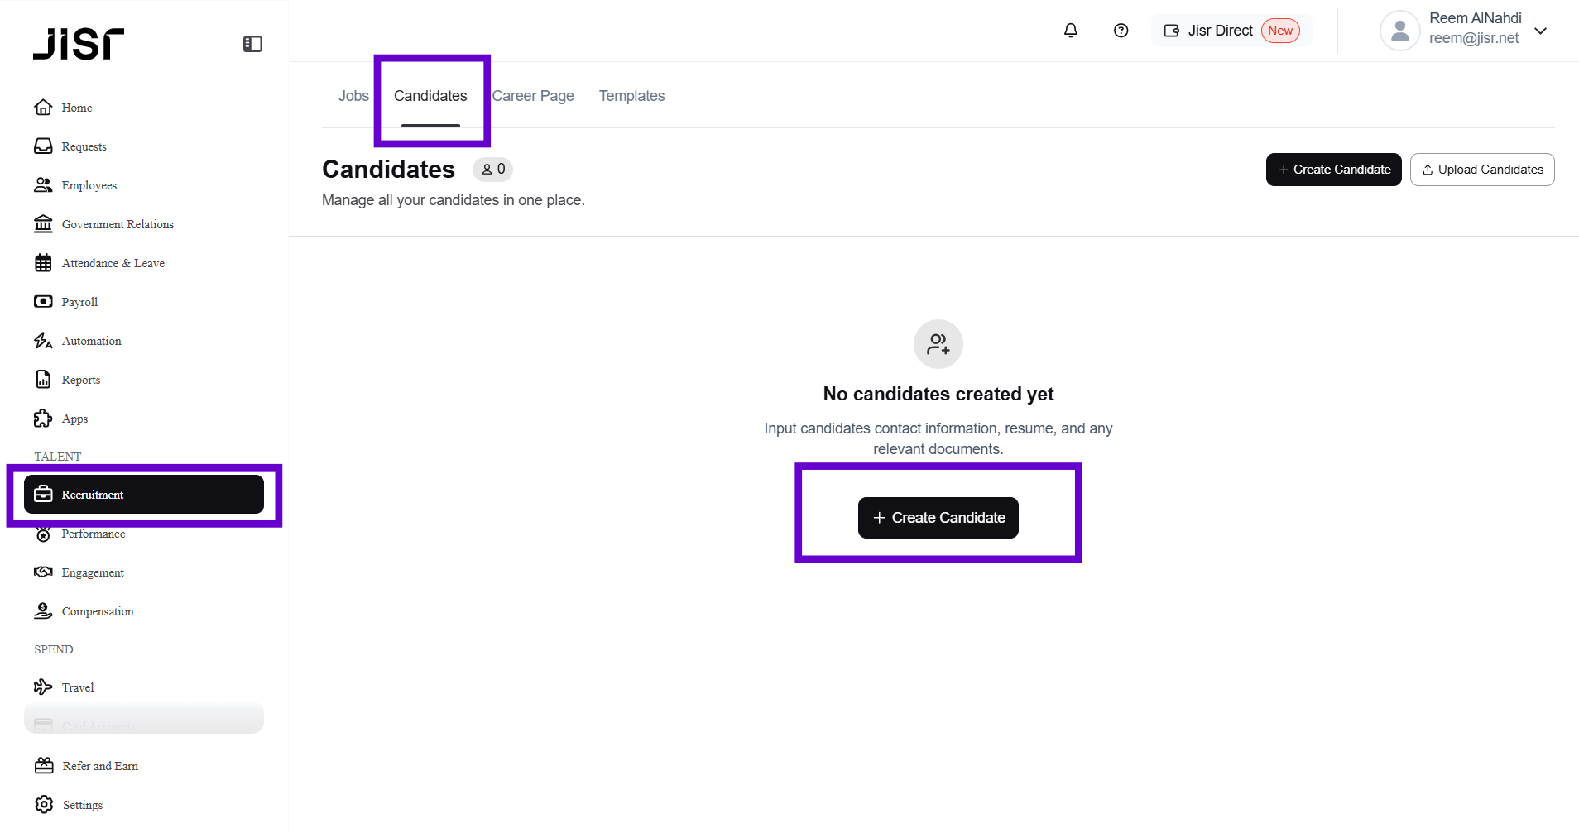
Task: Click the Upload Candidates button
Action: 1481,170
